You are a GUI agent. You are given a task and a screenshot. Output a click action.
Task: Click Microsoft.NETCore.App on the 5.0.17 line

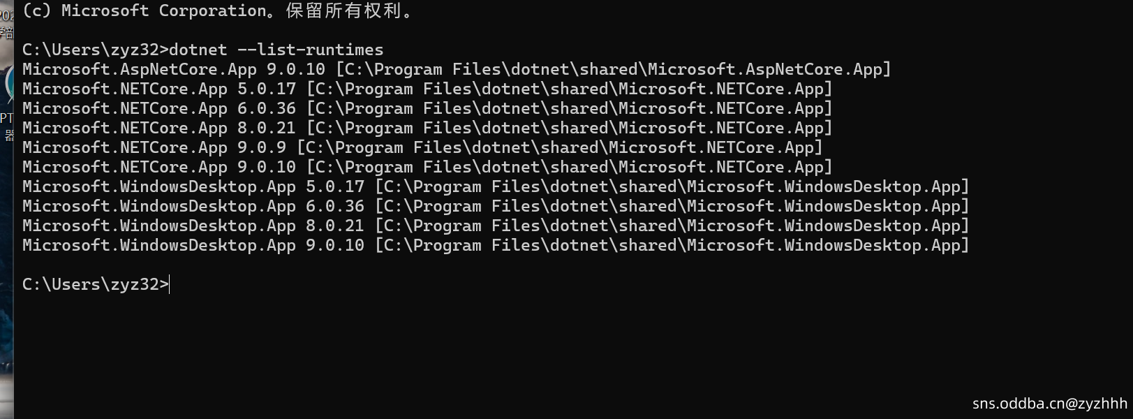125,89
